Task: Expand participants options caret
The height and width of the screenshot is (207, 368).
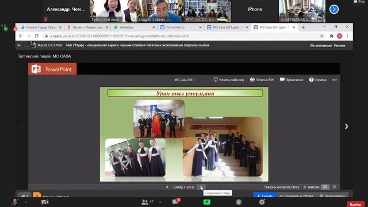Action: point(160,202)
